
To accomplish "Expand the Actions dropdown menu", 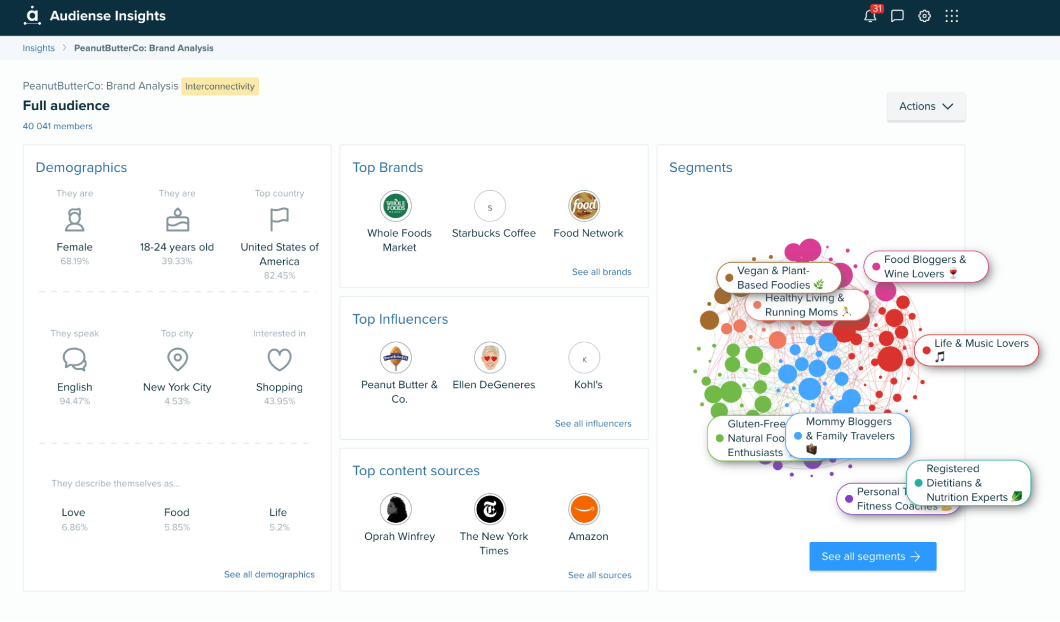I will (x=925, y=106).
